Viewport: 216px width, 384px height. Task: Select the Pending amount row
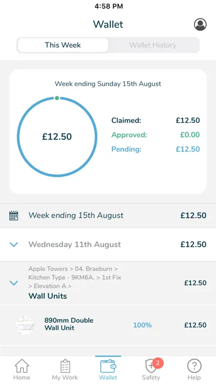coord(155,149)
